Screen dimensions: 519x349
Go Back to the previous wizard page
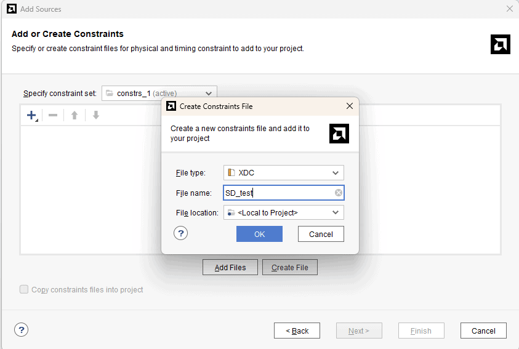pyautogui.click(x=297, y=331)
